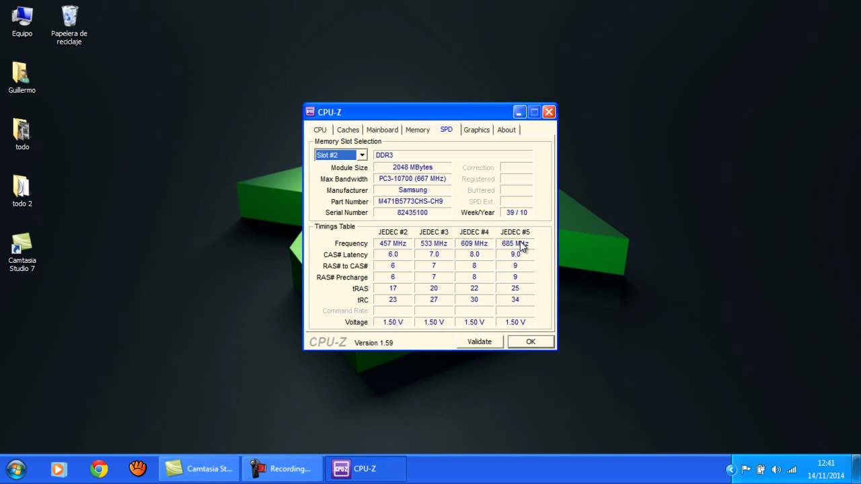Click the CPU-Z title bar icon

coord(310,112)
